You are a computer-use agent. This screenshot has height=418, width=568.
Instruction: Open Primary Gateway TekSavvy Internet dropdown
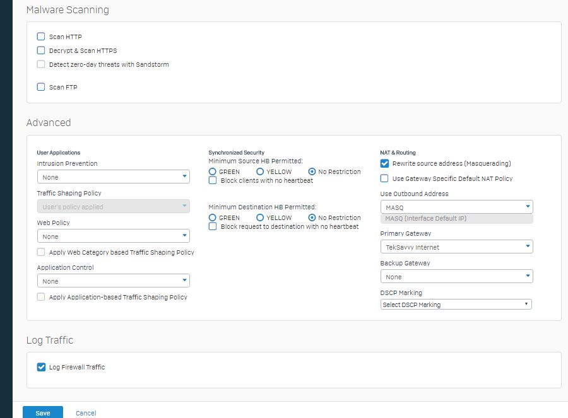pos(457,247)
